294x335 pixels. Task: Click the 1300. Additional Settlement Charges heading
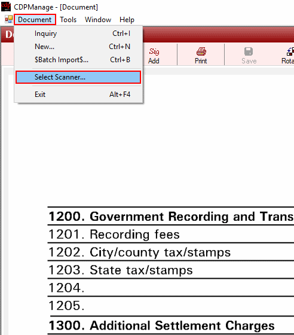coord(161,325)
